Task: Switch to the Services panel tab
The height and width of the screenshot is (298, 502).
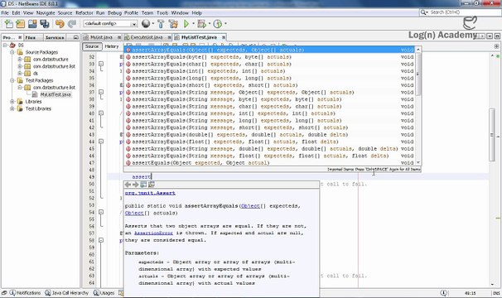Action: [x=55, y=37]
